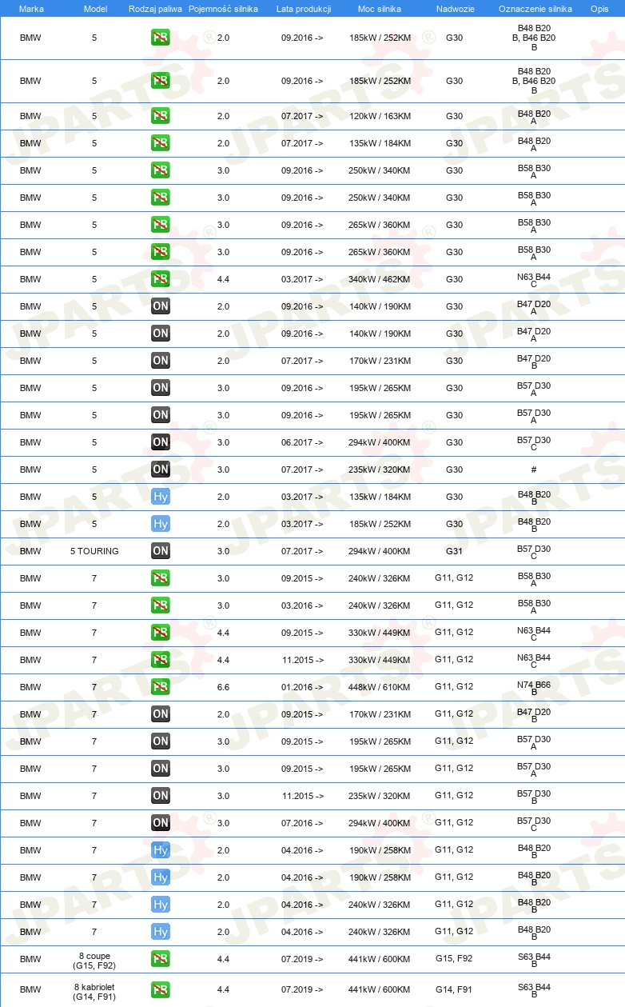Click the 07.2016 -> production date
The height and width of the screenshot is (1007, 625).
[302, 823]
